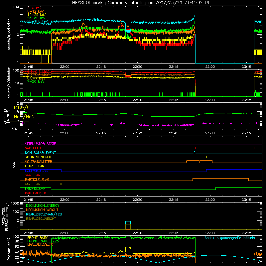The height and width of the screenshot is (266, 266).
Task: Click the green 7-20 MeV legend label
Action: 36,81
